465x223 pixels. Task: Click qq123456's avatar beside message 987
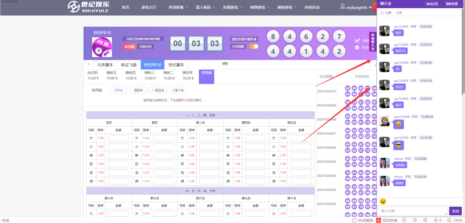[384, 31]
